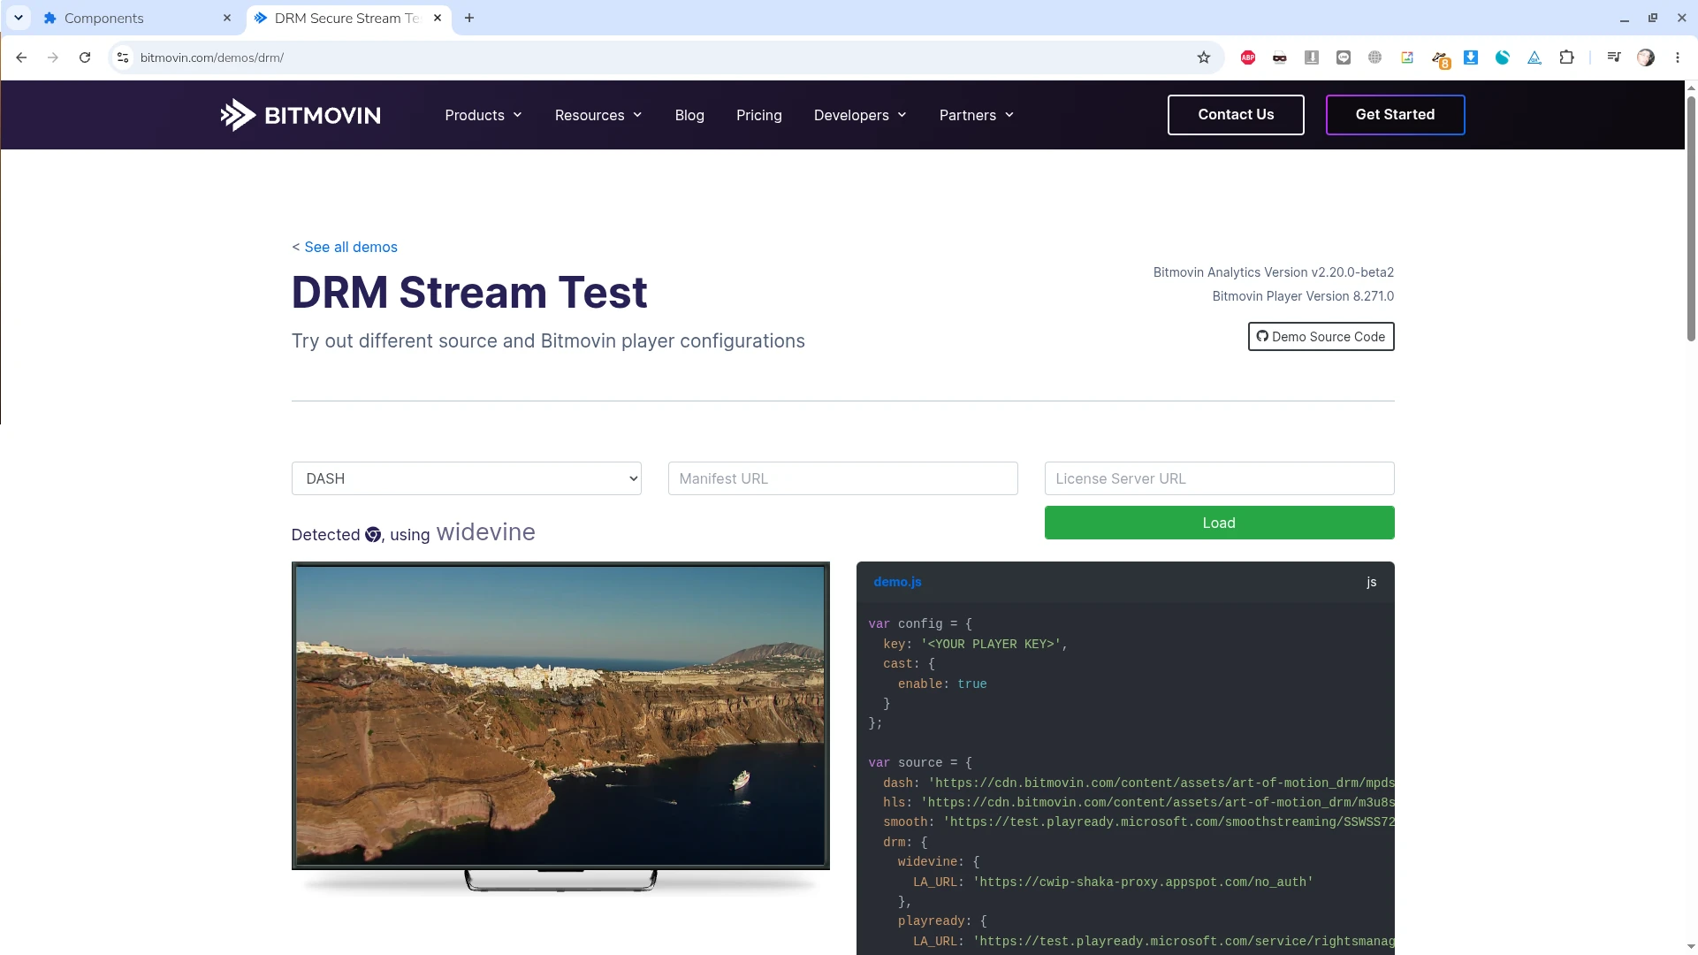View site information icon in the address bar
Viewport: 1698px width, 955px height.
point(123,57)
